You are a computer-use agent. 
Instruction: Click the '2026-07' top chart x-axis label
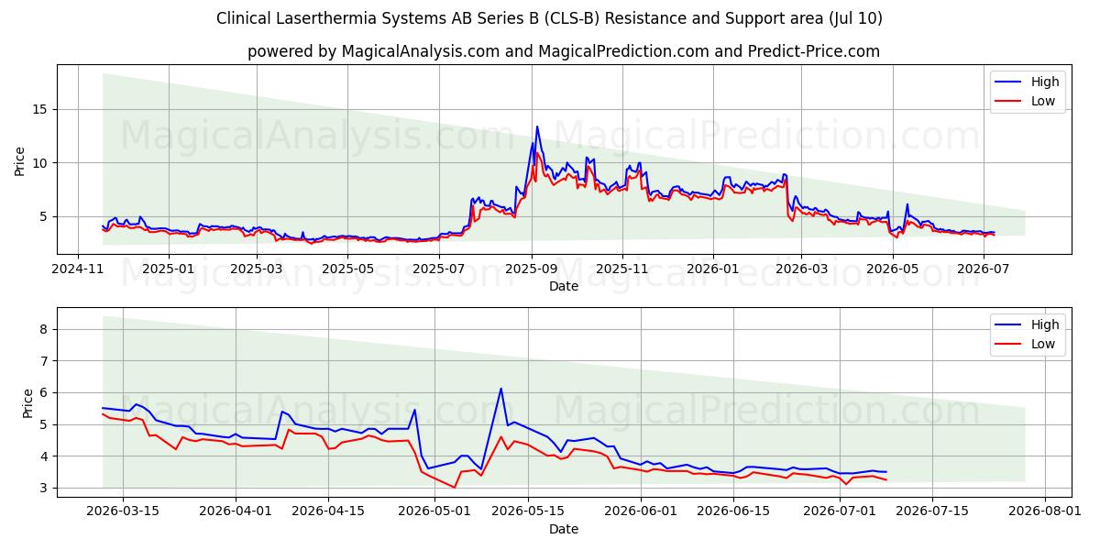[x=983, y=269]
